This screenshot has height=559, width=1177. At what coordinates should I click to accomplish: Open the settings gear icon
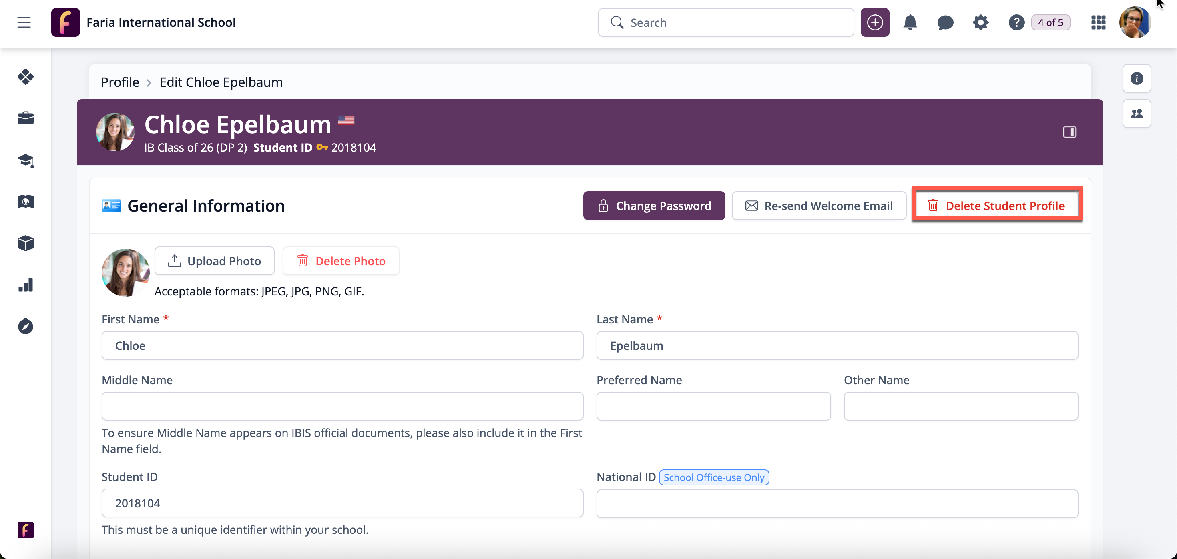[x=980, y=22]
